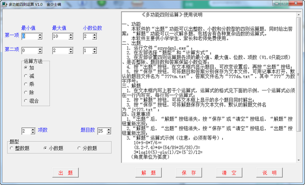Focus the 第二项 最小值 input field
The image size is (305, 185).
click(30, 51)
